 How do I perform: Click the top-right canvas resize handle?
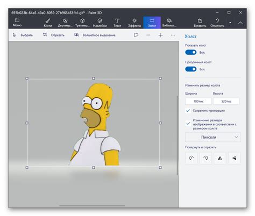click(x=160, y=78)
